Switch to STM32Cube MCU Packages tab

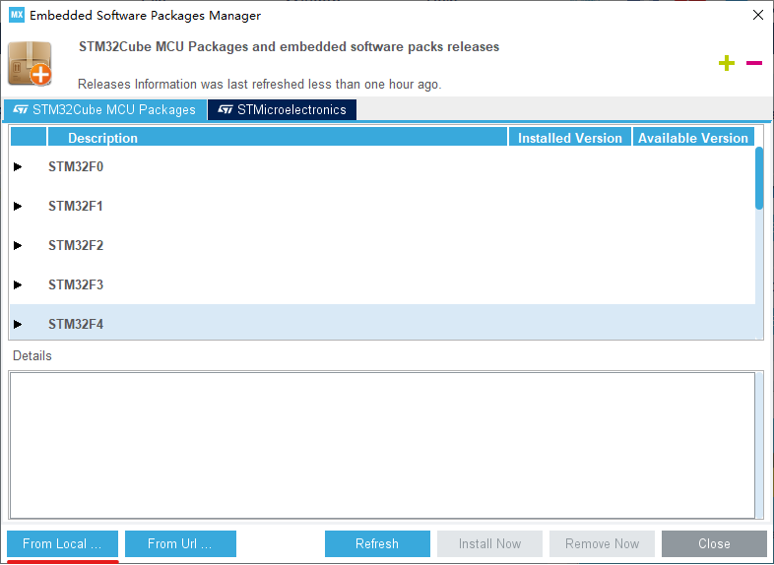[x=104, y=110]
